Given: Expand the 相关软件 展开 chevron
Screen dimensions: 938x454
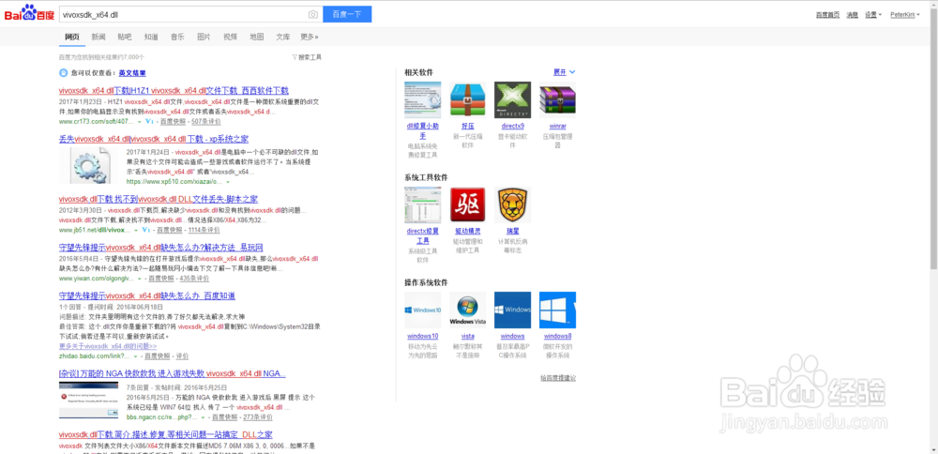Looking at the screenshot, I should tap(572, 72).
